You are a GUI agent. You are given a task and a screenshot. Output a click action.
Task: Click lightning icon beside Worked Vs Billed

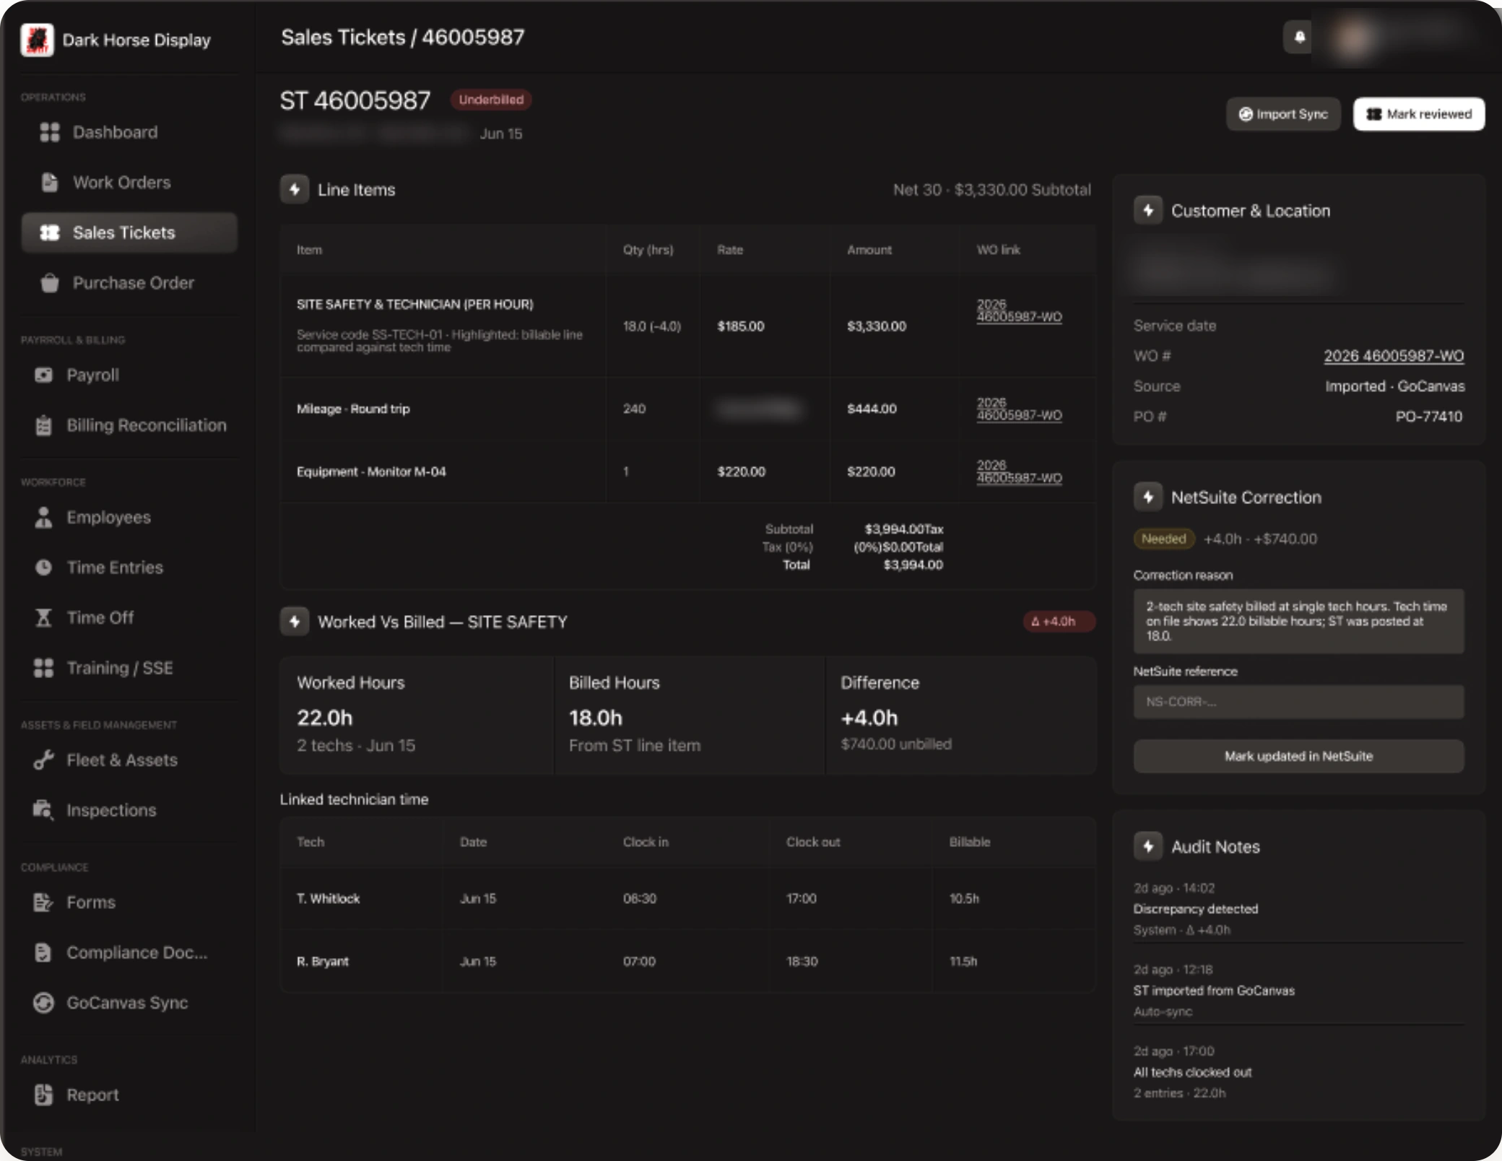(x=295, y=622)
